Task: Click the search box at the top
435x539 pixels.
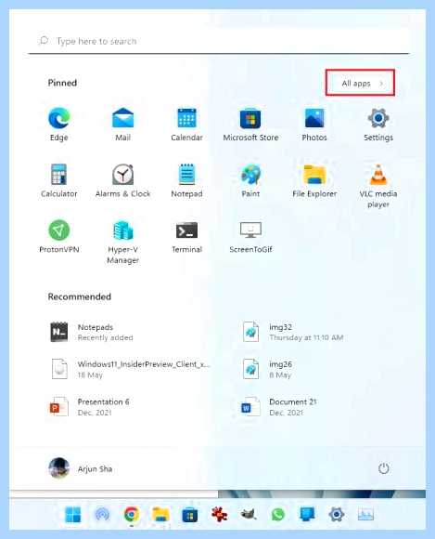Action: point(219,41)
